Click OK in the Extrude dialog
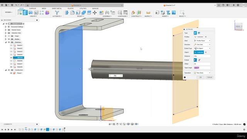247x139 pixels. [201, 77]
